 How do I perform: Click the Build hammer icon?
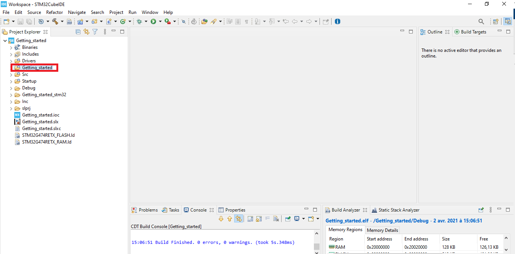[55, 21]
